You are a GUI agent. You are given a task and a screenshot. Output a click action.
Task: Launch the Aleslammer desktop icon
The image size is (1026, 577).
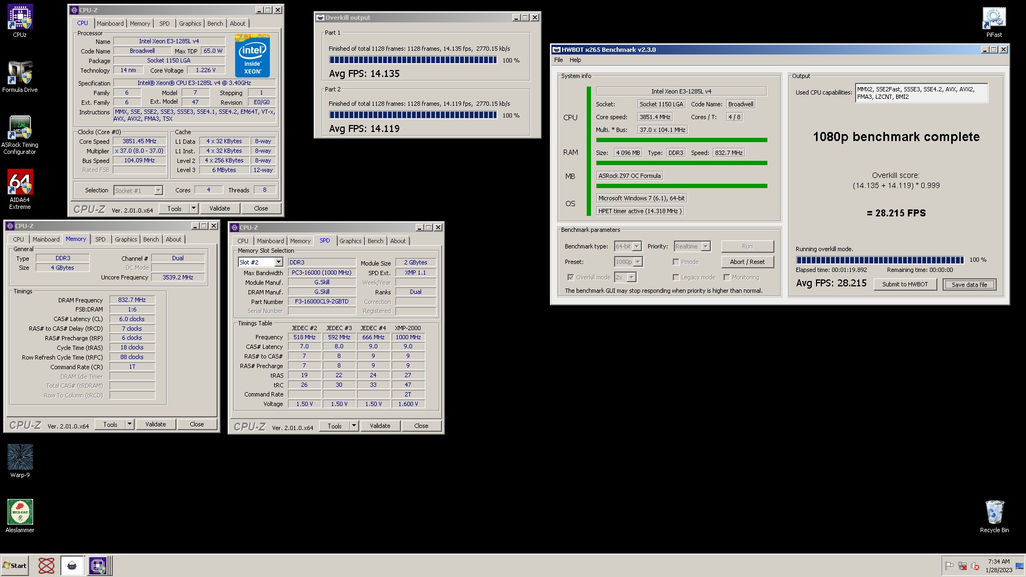(x=20, y=516)
